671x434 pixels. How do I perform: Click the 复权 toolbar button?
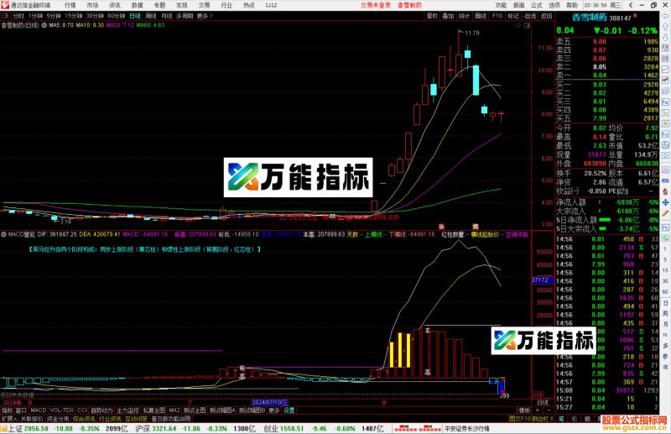coord(432,16)
